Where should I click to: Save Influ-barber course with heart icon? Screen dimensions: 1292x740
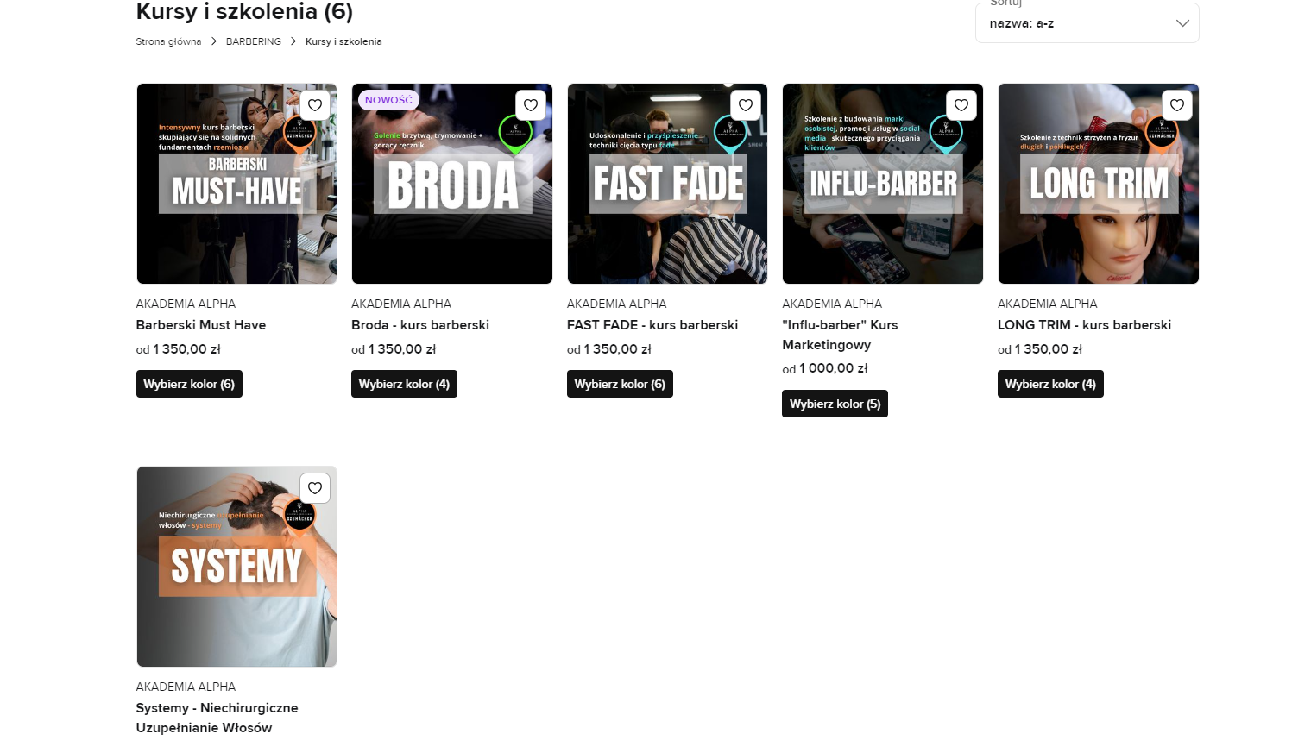(961, 105)
